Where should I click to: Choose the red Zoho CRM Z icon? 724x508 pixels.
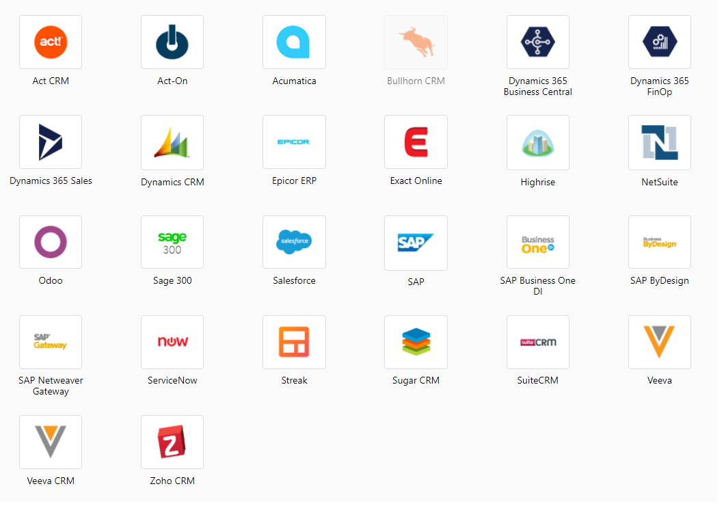(x=172, y=442)
